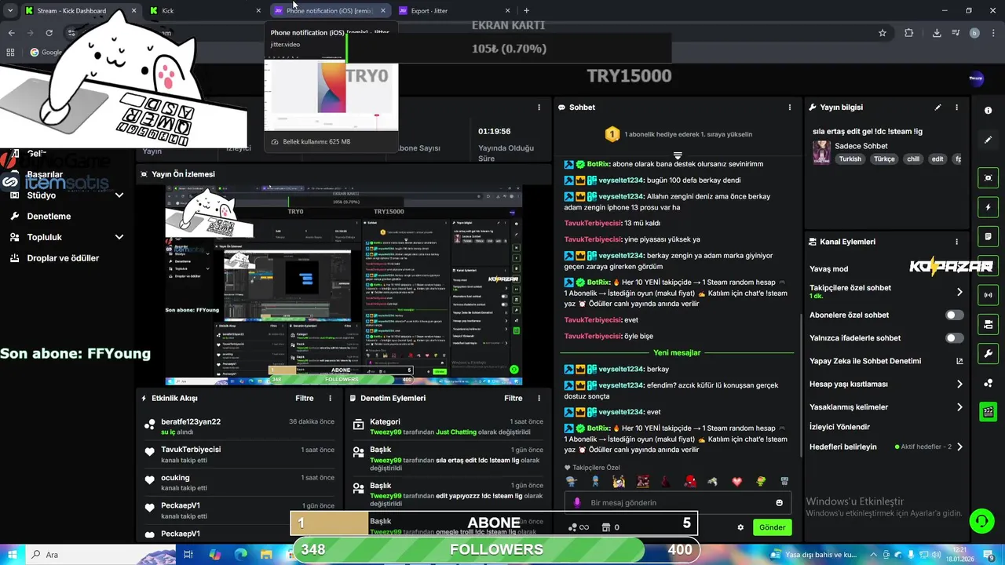Click the Turkish stream tag
Viewport: 1005px width, 565px height.
coord(850,159)
